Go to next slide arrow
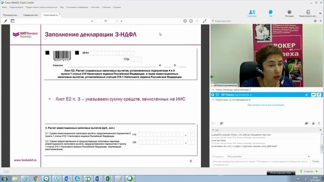The width and height of the screenshot is (324, 182). coord(121,21)
